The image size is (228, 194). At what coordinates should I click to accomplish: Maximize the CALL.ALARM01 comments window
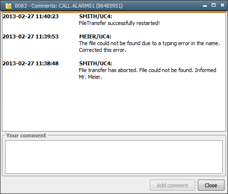point(214,5)
